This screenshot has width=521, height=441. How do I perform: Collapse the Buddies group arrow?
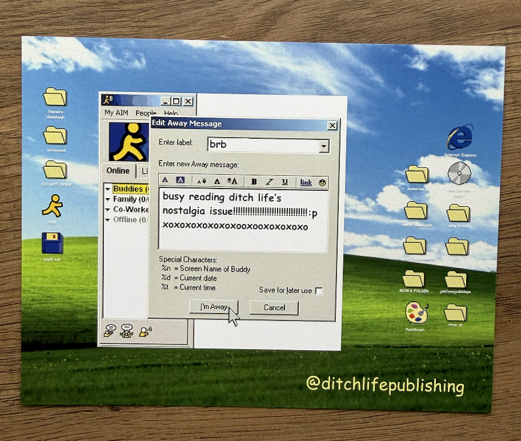pyautogui.click(x=107, y=189)
